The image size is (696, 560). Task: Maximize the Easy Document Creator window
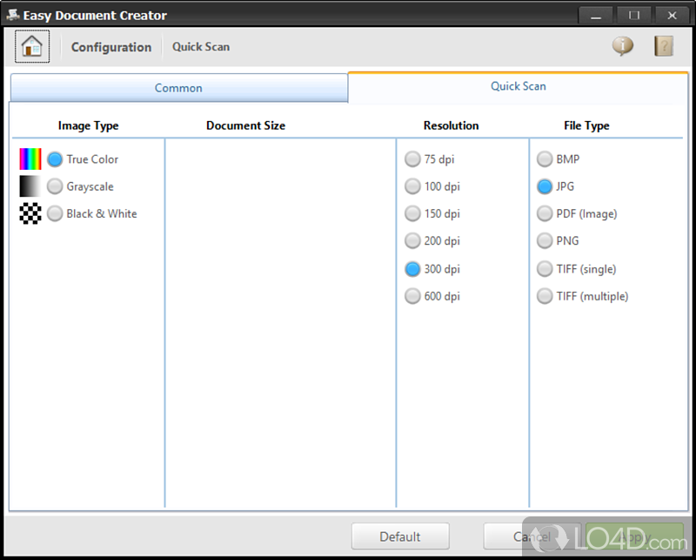pos(634,16)
